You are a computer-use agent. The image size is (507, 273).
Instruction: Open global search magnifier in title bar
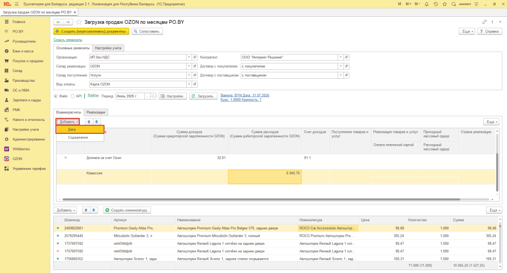[454, 4]
